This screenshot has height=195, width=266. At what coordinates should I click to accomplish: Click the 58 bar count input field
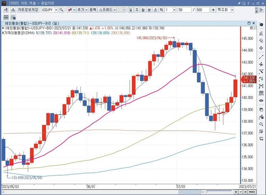(185, 10)
